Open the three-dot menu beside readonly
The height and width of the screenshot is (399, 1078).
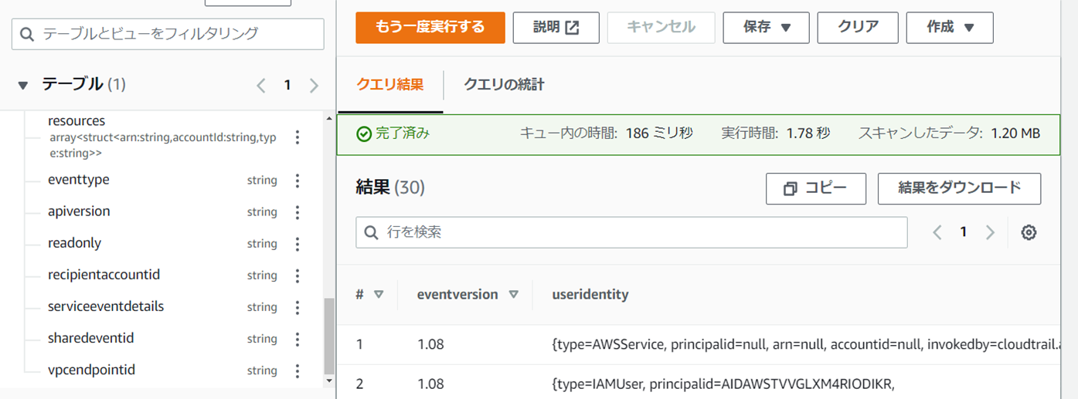[x=298, y=244]
